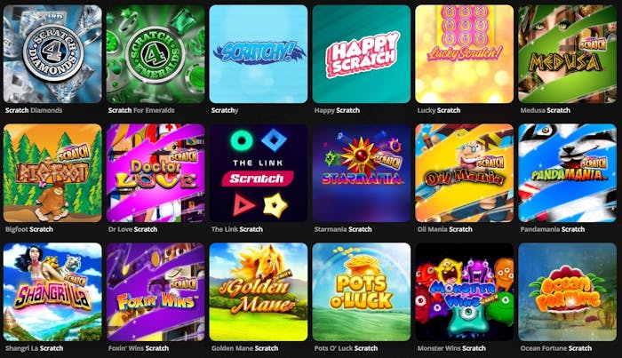The width and height of the screenshot is (622, 358).
Task: Launch the Scratch 4 Emeralds game thumbnail
Action: pos(155,54)
